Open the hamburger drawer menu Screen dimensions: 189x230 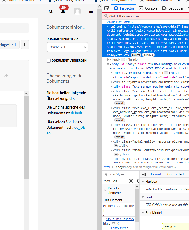coord(91,12)
